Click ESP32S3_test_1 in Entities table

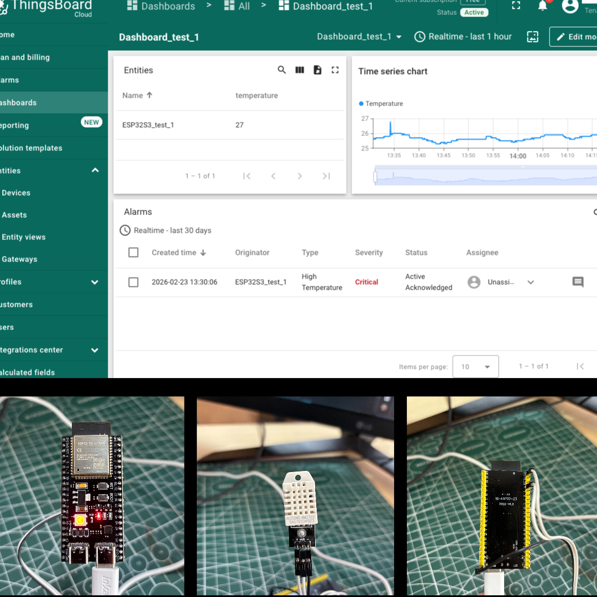point(148,125)
